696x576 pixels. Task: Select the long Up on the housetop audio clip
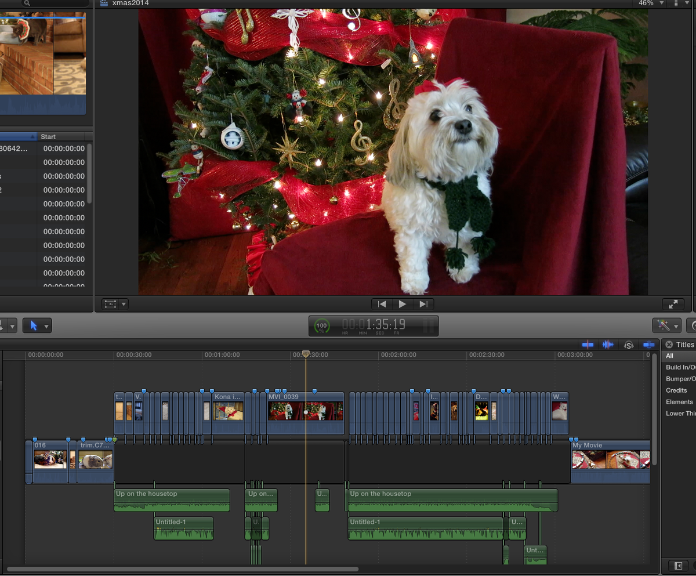(x=452, y=500)
